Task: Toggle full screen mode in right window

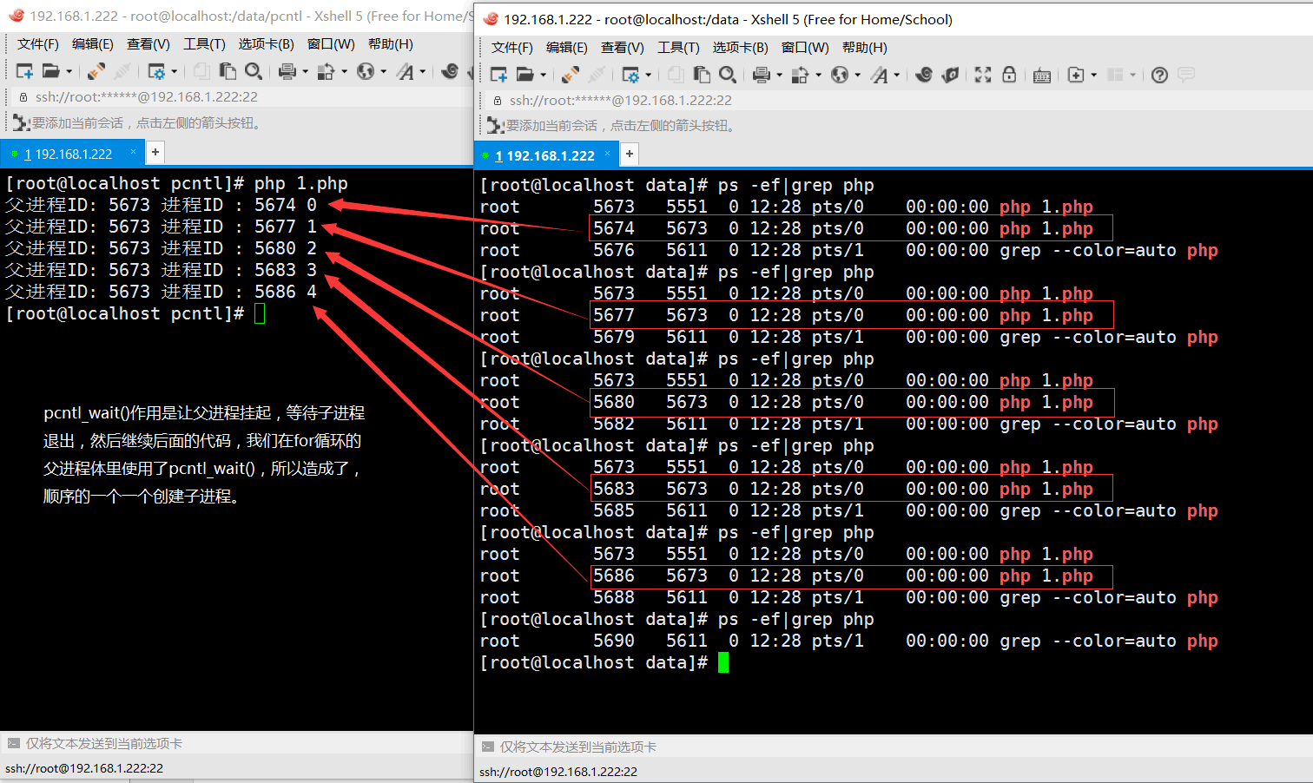Action: 982,76
